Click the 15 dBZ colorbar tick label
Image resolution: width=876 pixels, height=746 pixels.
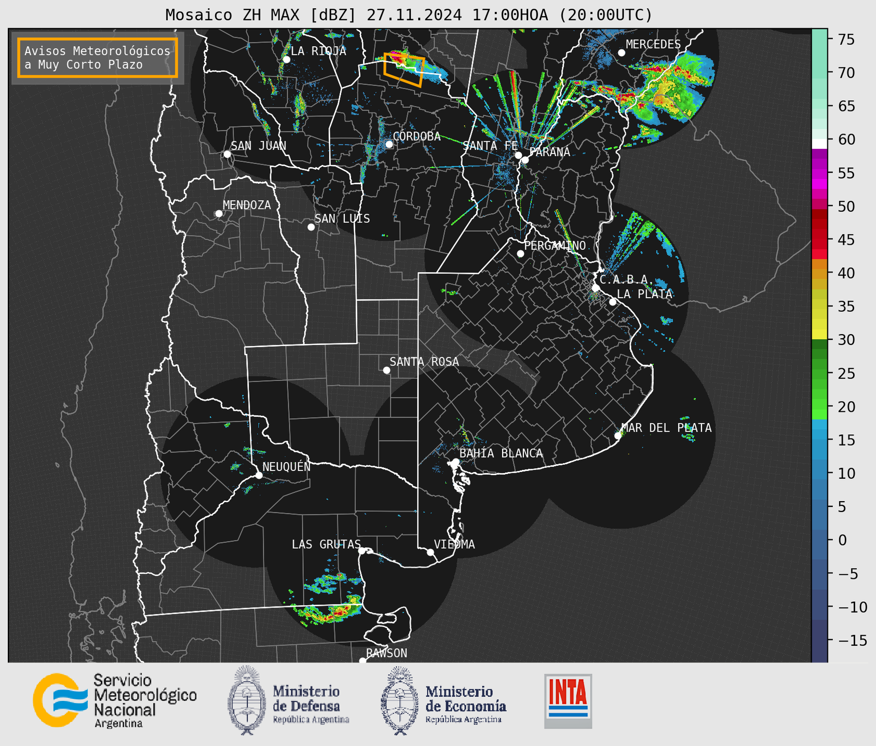(x=845, y=440)
